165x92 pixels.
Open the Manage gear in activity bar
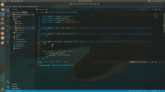pyautogui.click(x=7, y=87)
